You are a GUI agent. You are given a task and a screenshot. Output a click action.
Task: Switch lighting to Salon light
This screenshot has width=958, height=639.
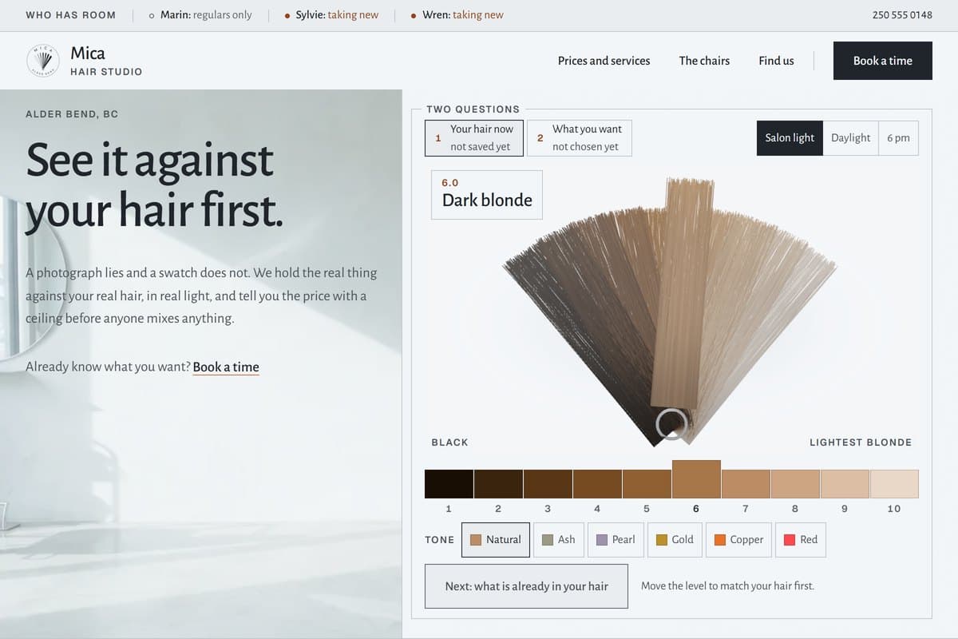(x=790, y=138)
